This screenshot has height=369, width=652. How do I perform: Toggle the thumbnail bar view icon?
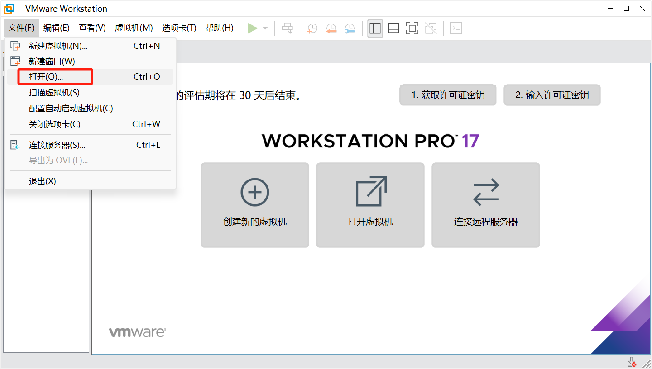coord(393,28)
